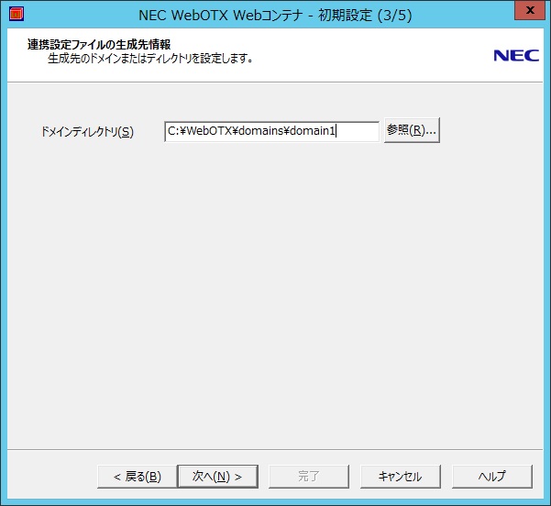
Task: Click the ドメインディレクトリ(S) label
Action: [x=87, y=132]
